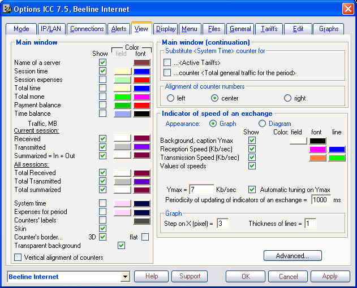Switch to the Graphs tab
The width and height of the screenshot is (357, 288).
(x=329, y=29)
